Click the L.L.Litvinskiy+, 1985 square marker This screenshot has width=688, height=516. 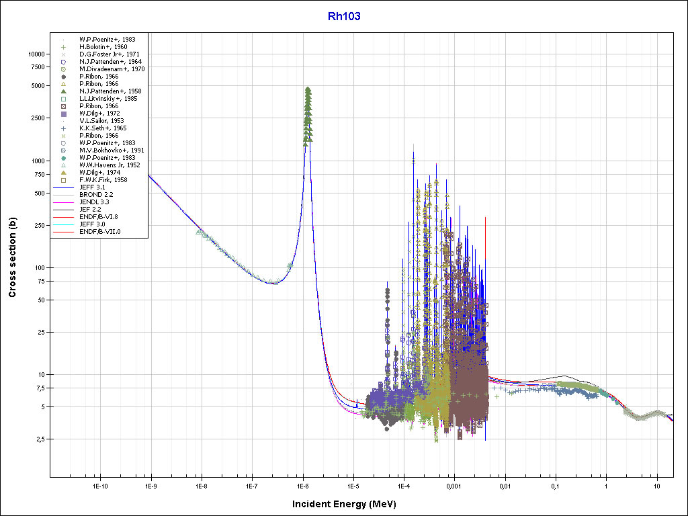point(62,99)
